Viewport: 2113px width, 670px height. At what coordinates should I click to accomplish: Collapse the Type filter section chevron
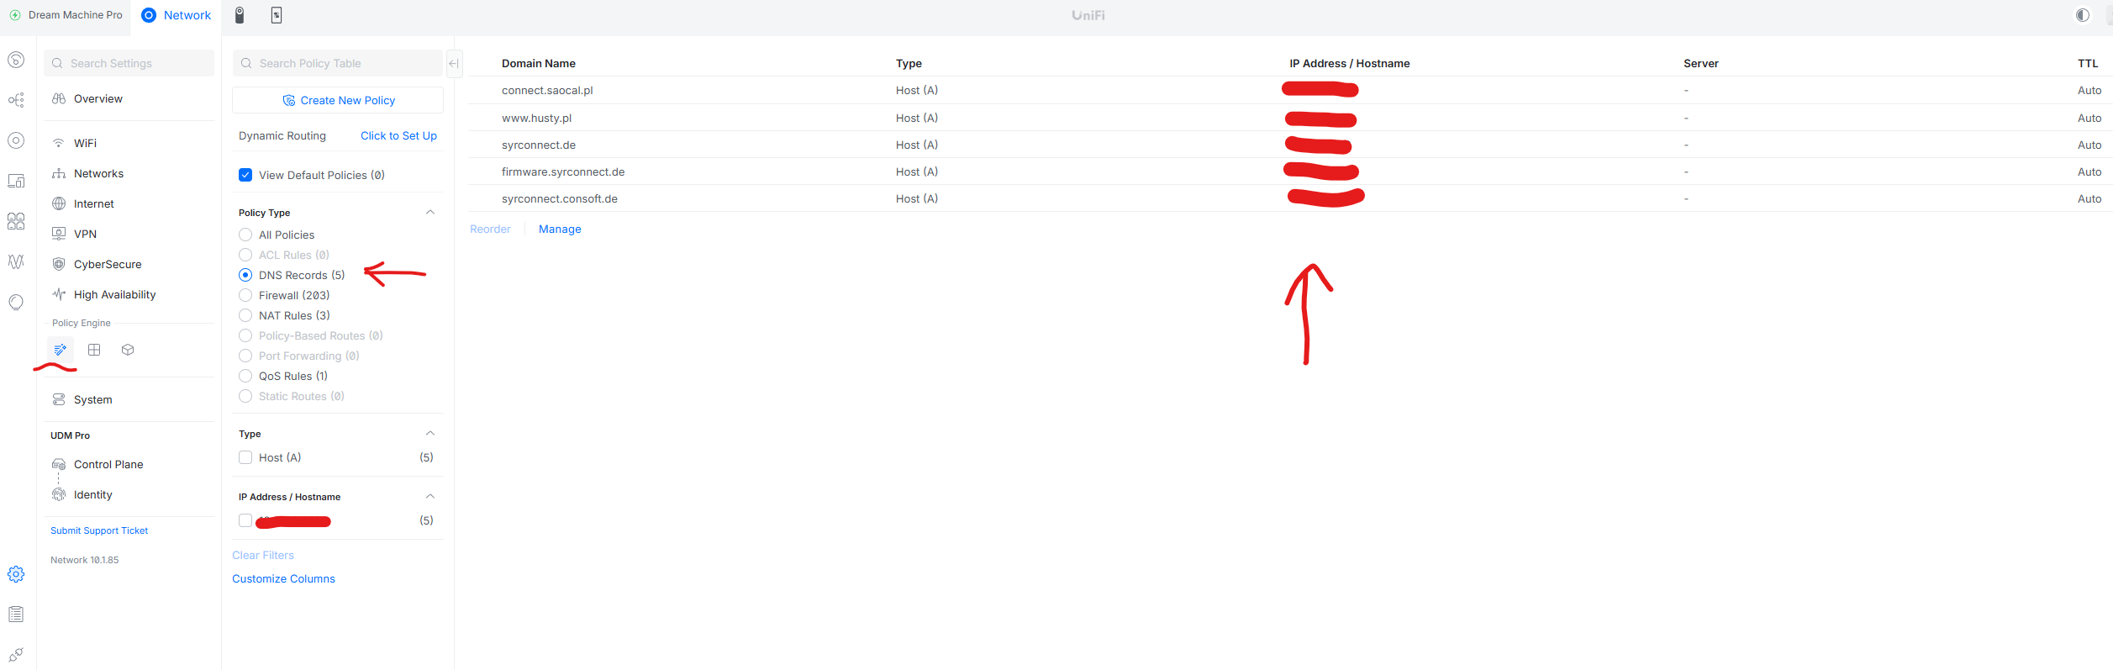click(x=430, y=433)
